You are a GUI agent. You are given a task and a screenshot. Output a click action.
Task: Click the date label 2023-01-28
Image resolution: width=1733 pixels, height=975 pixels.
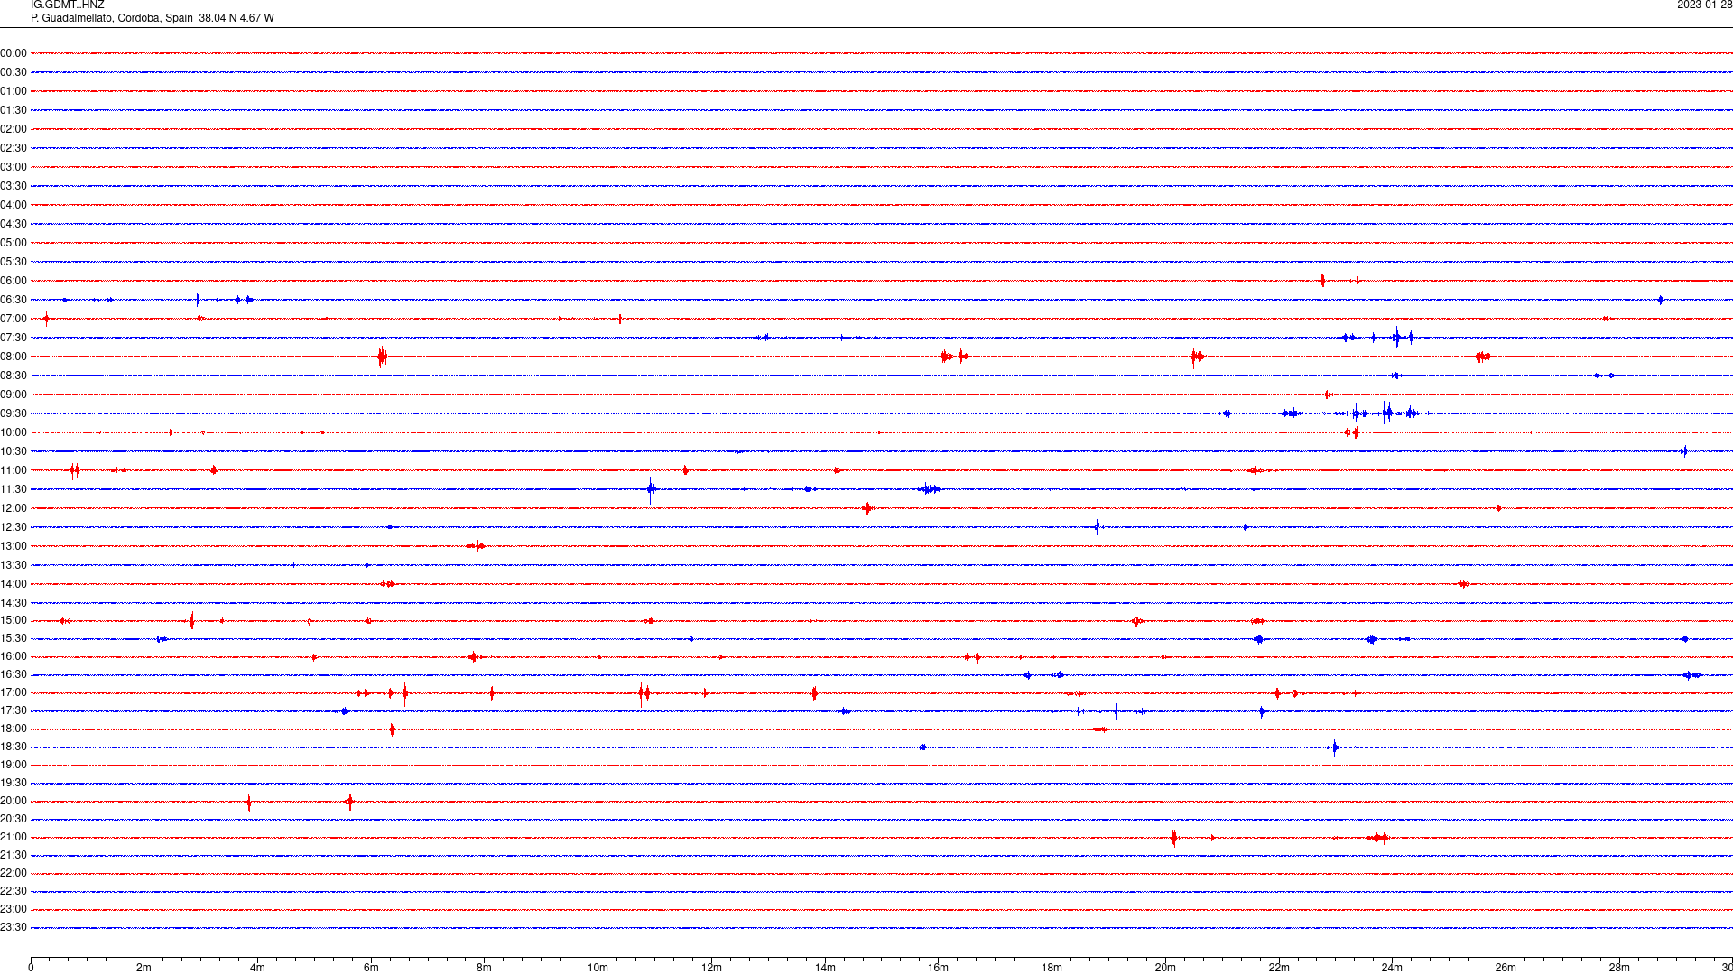1704,5
